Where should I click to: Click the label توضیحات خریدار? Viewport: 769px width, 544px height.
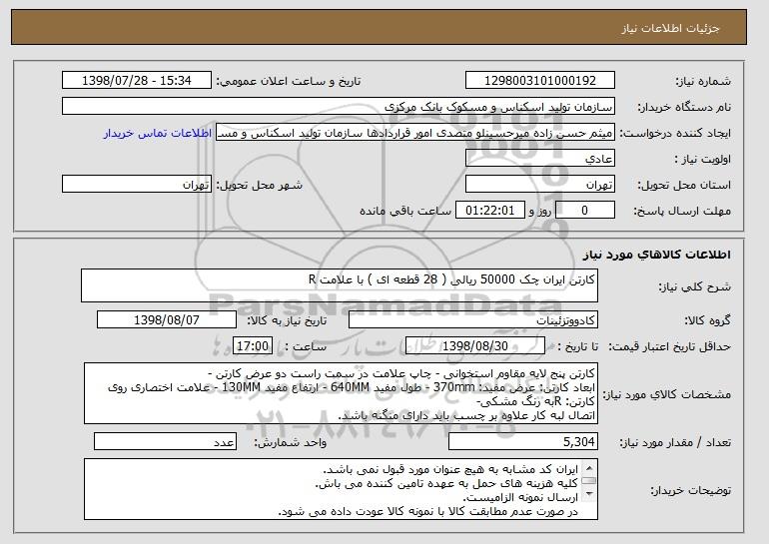tap(690, 490)
